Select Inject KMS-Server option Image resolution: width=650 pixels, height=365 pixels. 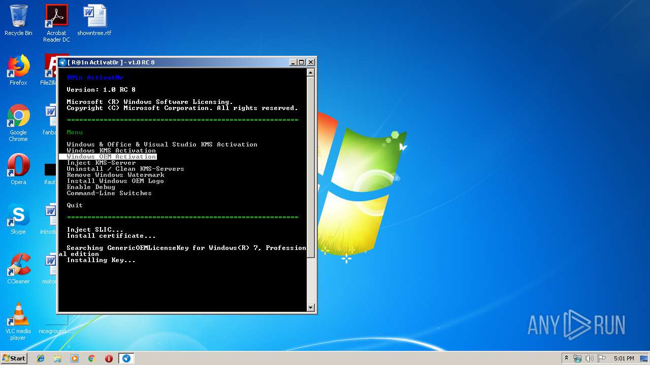tap(101, 163)
